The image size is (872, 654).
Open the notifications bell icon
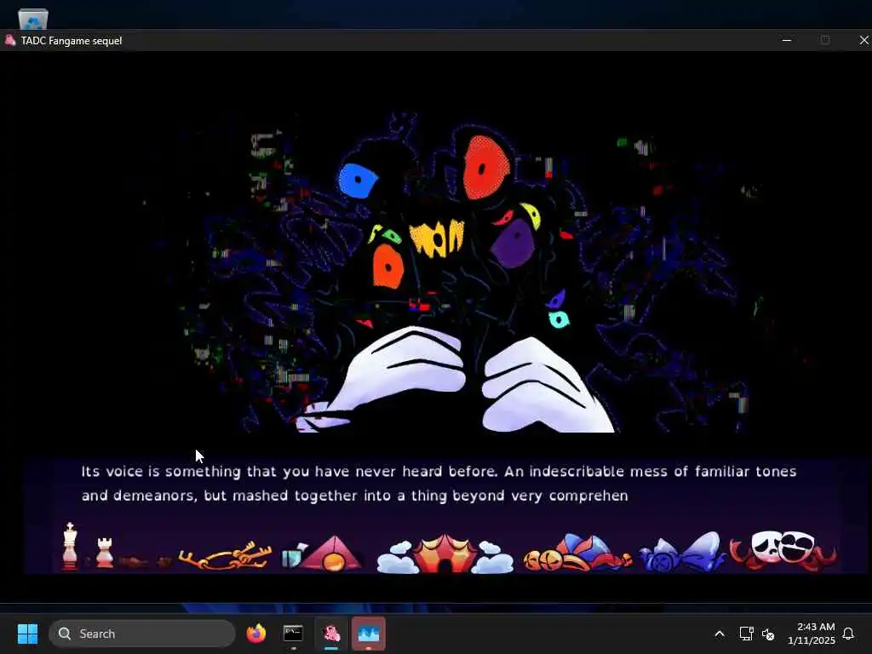click(x=849, y=634)
